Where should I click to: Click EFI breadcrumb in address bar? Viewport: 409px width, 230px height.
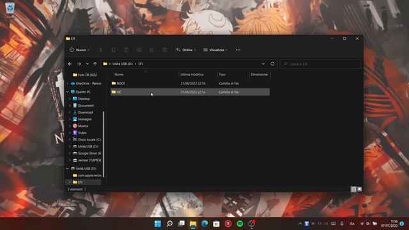point(141,64)
